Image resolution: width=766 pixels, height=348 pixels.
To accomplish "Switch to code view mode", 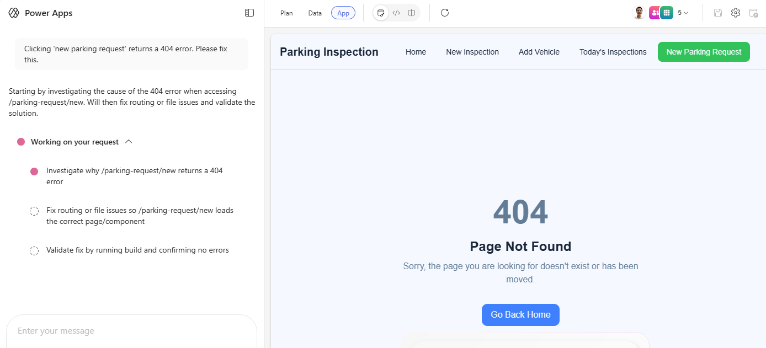I will tap(396, 13).
